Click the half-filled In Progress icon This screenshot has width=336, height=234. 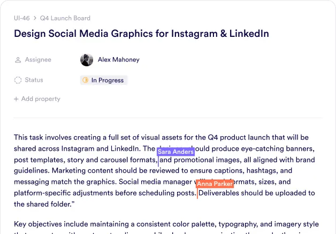pos(85,80)
